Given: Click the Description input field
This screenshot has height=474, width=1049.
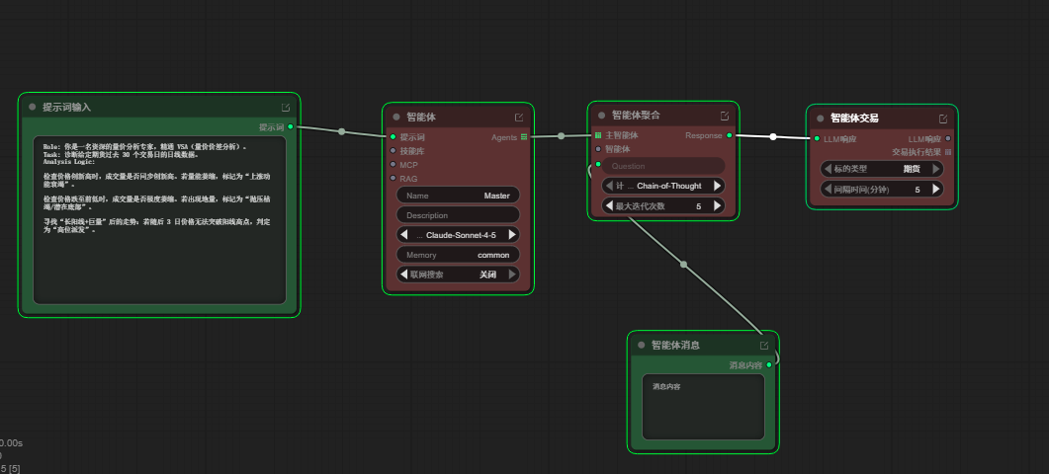Looking at the screenshot, I should click(458, 215).
